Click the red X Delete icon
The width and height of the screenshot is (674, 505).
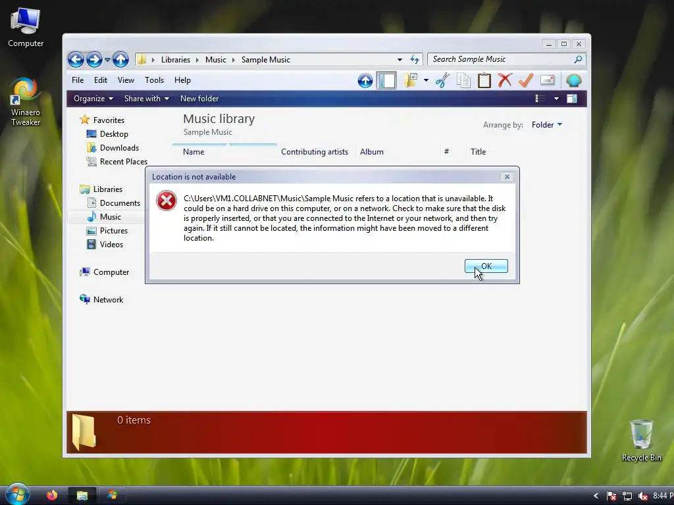tap(505, 80)
